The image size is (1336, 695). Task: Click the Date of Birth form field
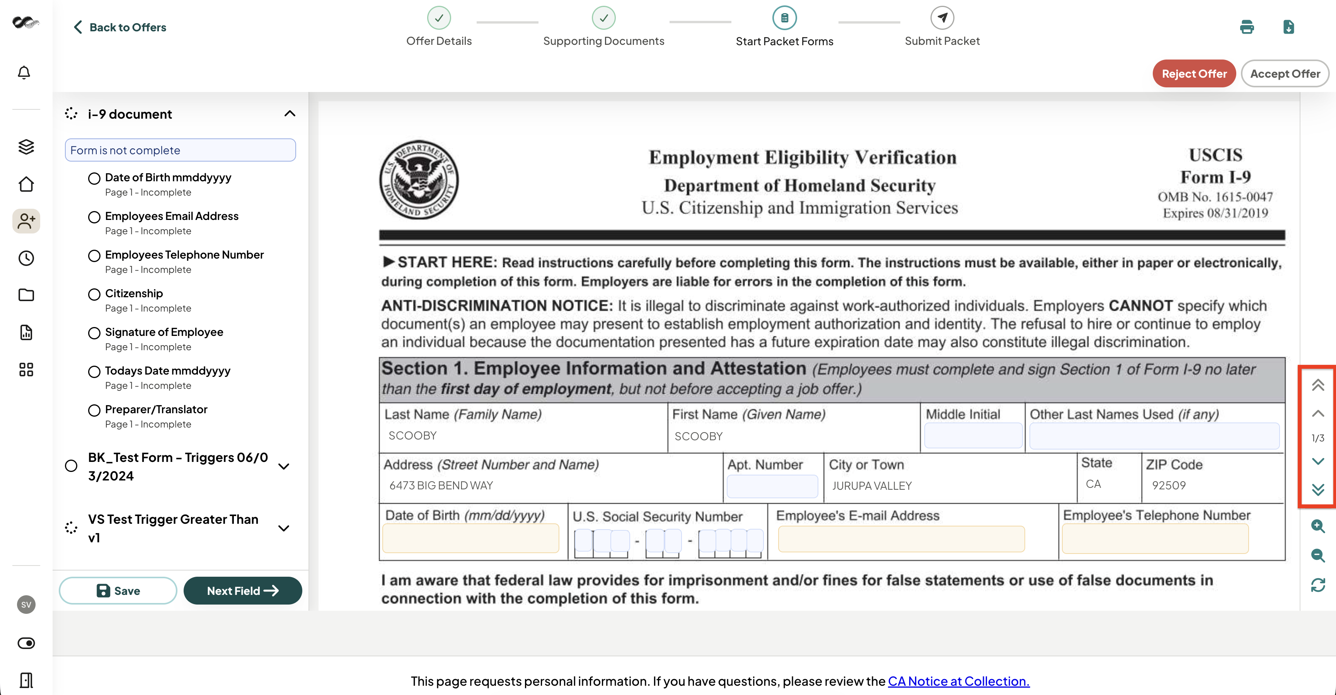coord(470,538)
